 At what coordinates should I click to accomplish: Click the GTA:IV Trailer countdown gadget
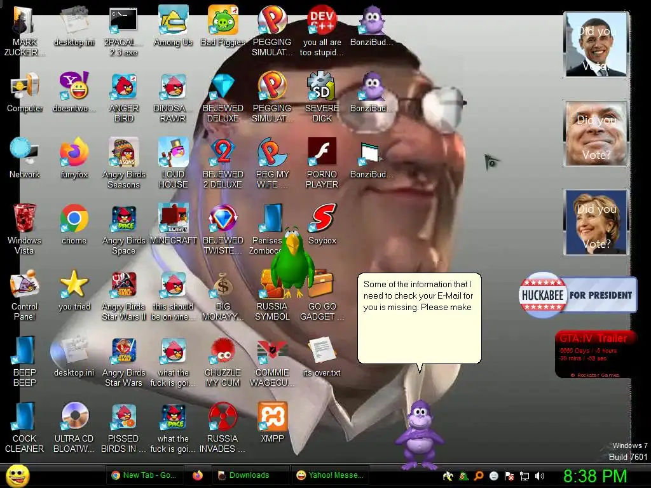coord(596,355)
